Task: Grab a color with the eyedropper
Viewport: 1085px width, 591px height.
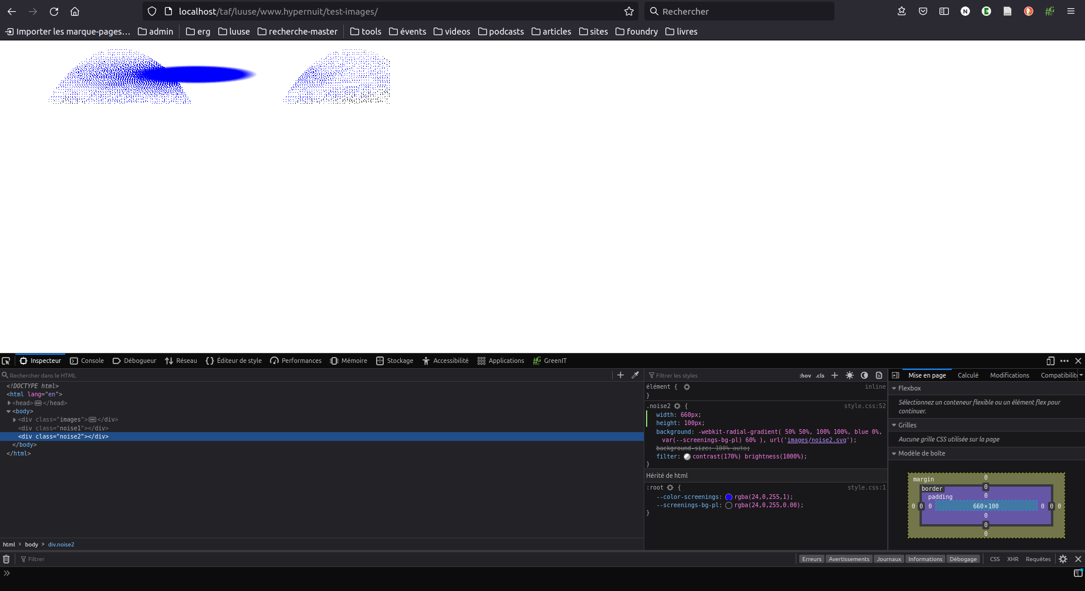Action: (635, 375)
